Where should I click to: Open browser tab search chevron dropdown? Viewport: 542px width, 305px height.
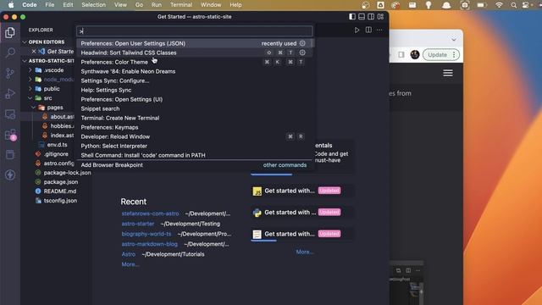pyautogui.click(x=454, y=40)
